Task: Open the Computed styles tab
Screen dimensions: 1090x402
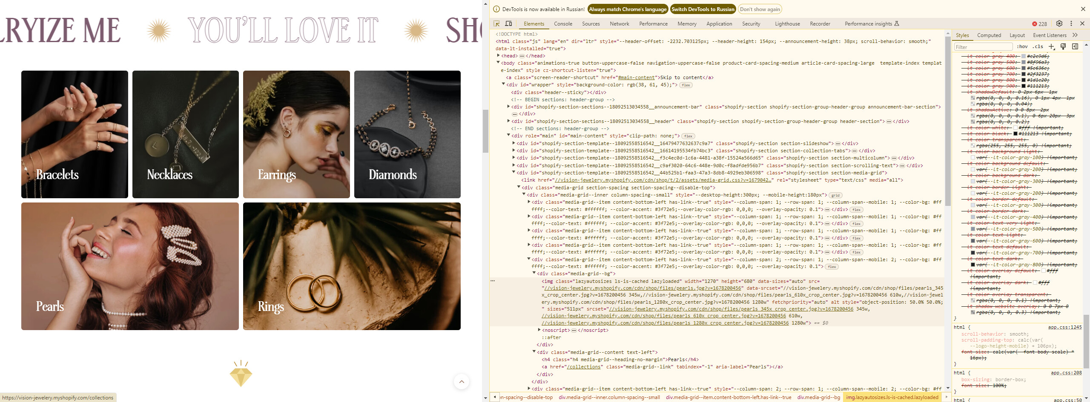Action: (989, 35)
